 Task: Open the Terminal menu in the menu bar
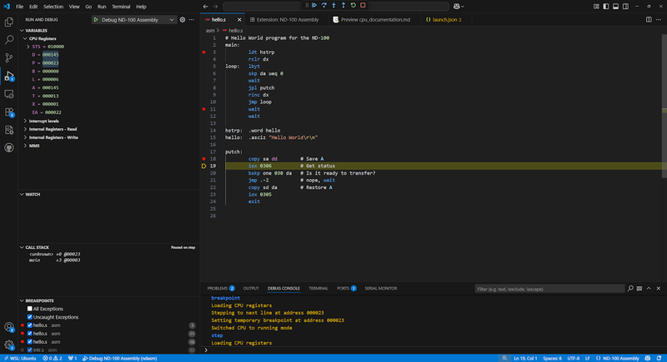[x=120, y=6]
